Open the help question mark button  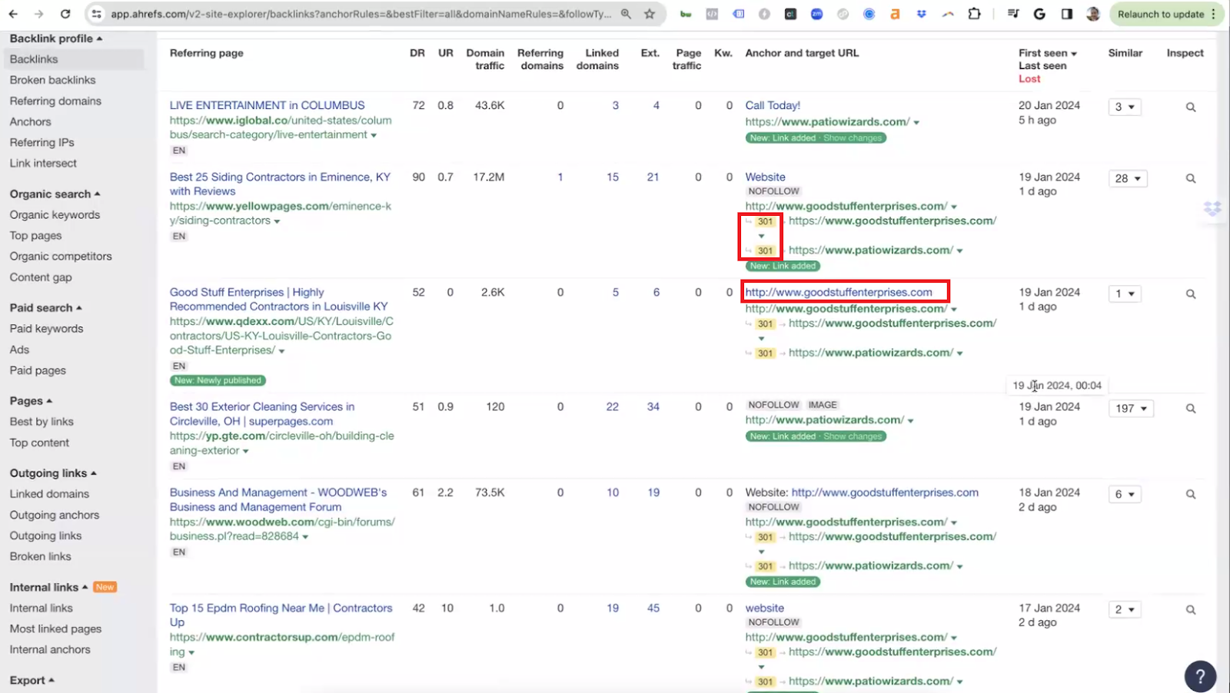(1200, 677)
